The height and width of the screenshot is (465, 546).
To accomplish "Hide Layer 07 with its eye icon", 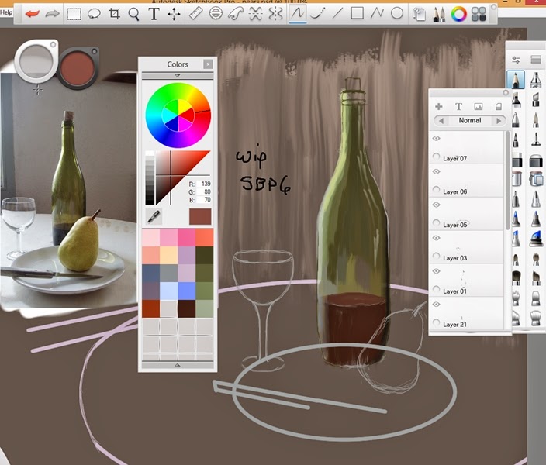I will tap(437, 139).
